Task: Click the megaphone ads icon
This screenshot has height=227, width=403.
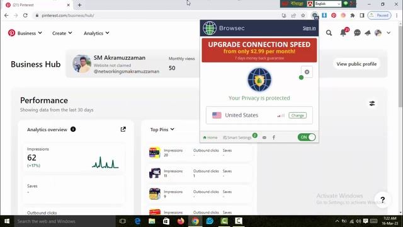Action: tap(368, 33)
